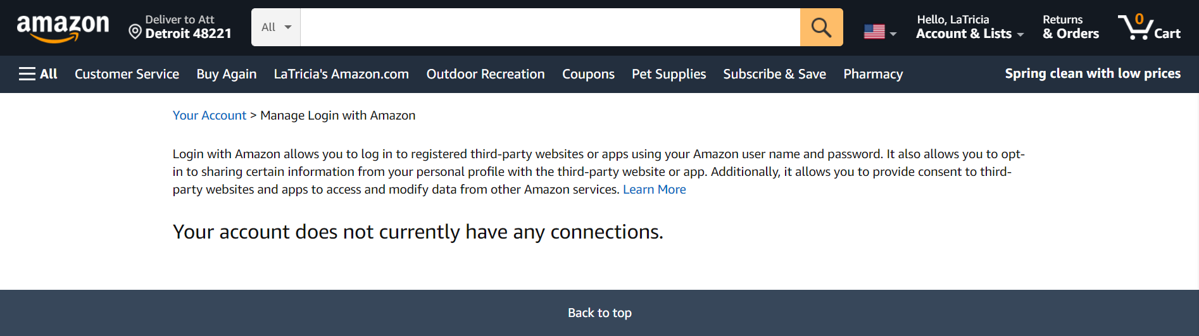Go to Pharmacy
This screenshot has width=1199, height=336.
click(873, 74)
